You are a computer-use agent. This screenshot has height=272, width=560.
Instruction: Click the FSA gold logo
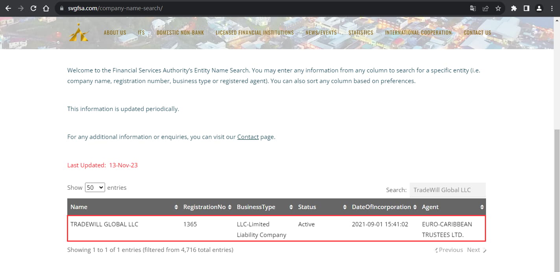click(x=79, y=32)
